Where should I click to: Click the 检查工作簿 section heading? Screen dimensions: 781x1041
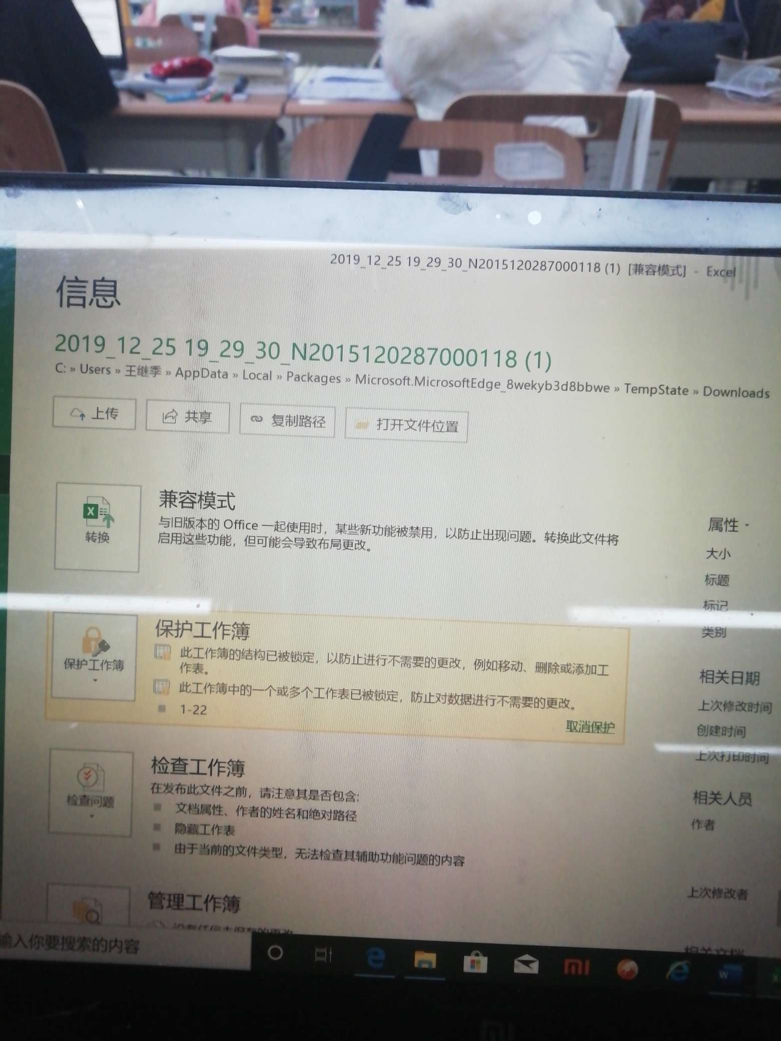click(x=198, y=767)
